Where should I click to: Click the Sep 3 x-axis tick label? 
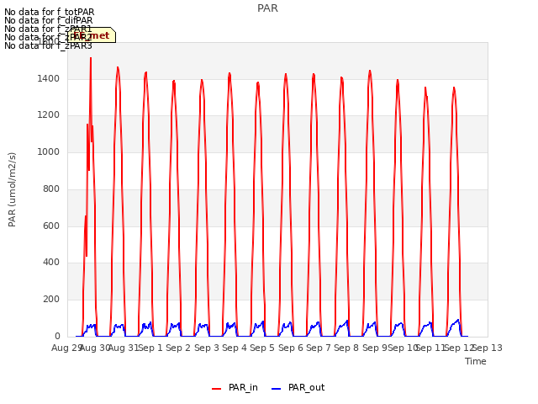[x=207, y=348]
